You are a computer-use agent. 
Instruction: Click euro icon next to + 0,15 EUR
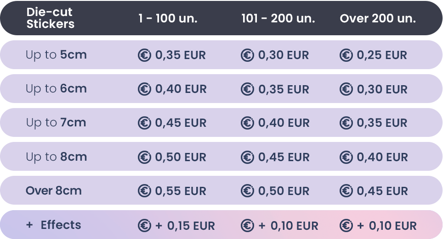pyautogui.click(x=145, y=225)
